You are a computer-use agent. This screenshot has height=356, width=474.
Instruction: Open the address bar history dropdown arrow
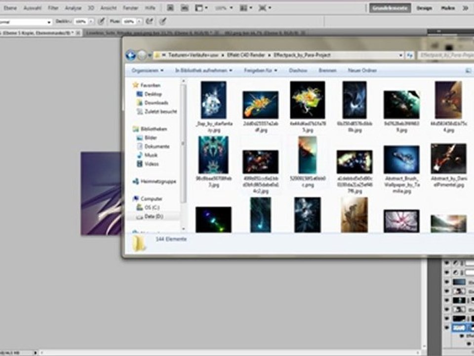401,55
